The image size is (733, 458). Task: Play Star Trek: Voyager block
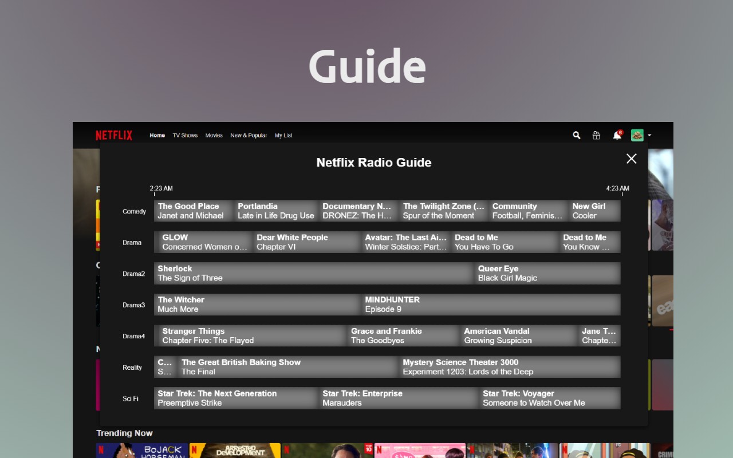(550, 398)
